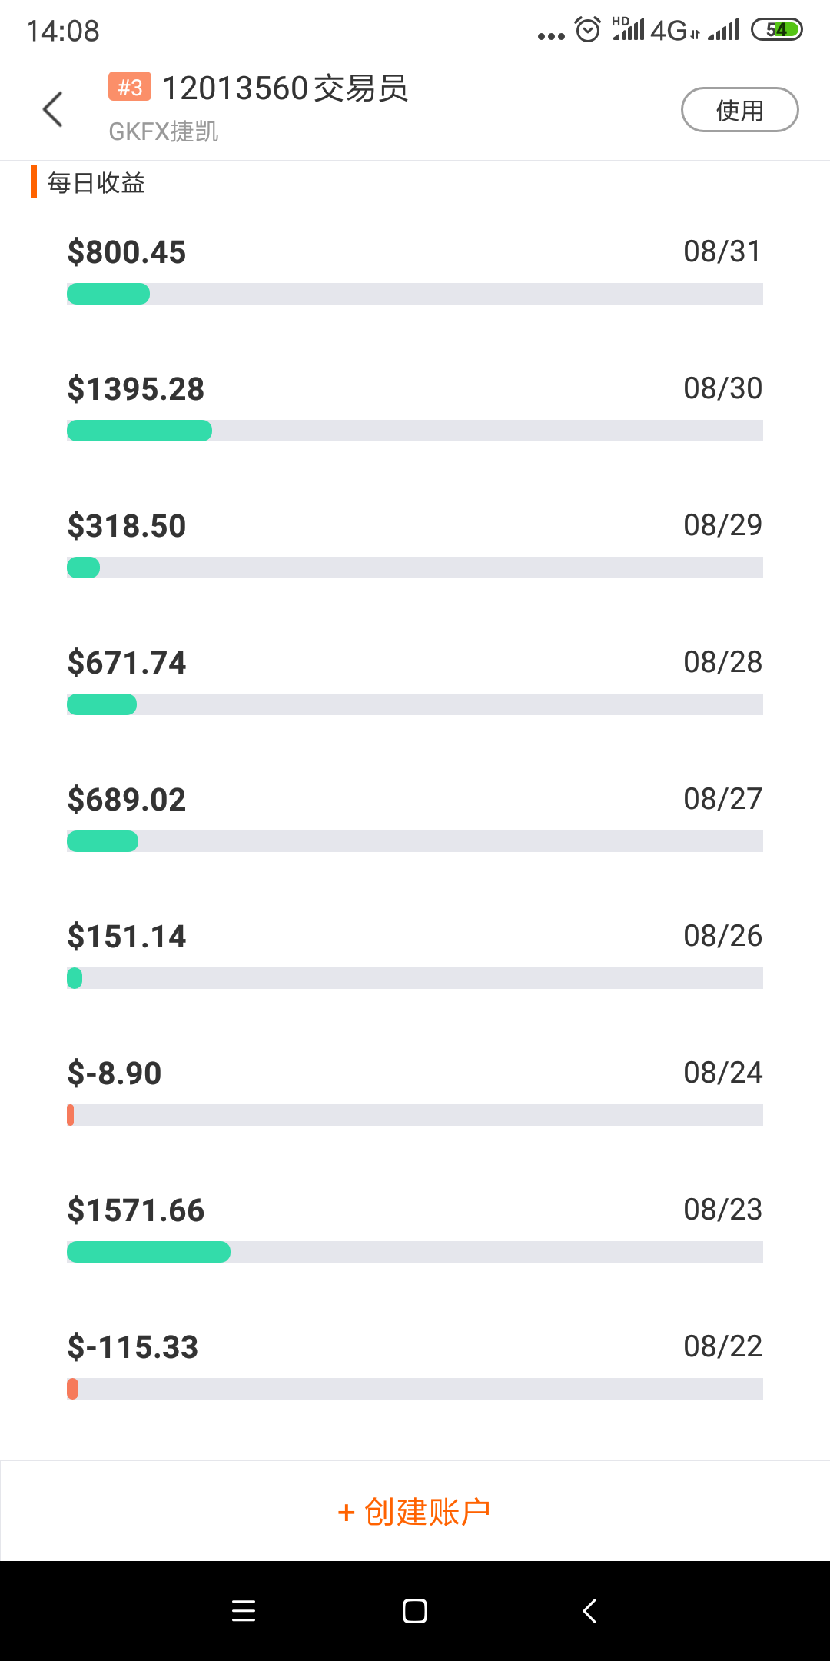Viewport: 830px width, 1661px height.
Task: Select the 08/29 date label
Action: point(722,525)
